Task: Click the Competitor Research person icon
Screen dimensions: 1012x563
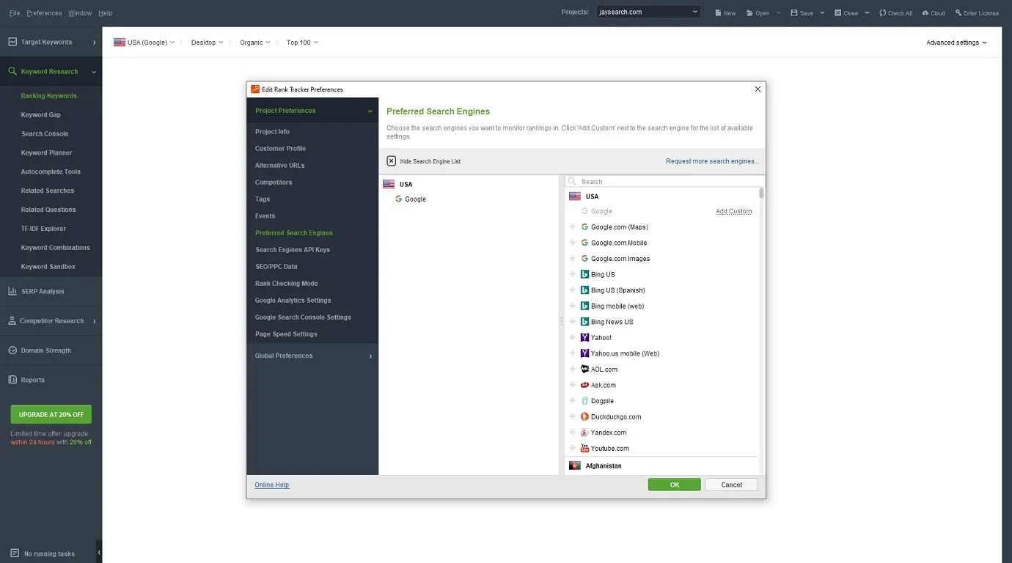Action: click(x=12, y=321)
